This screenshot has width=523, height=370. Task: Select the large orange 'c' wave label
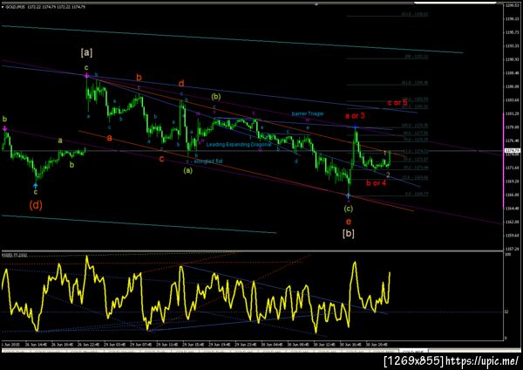pos(161,159)
